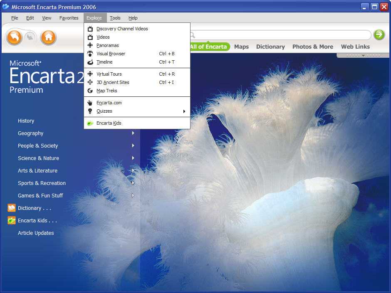The image size is (391, 293).
Task: Open the File menu
Action: pyautogui.click(x=15, y=18)
